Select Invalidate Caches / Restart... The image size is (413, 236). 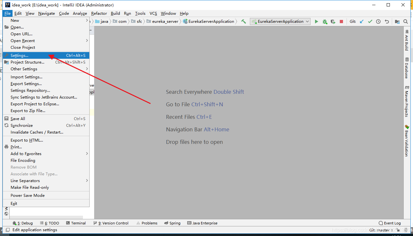point(46,132)
